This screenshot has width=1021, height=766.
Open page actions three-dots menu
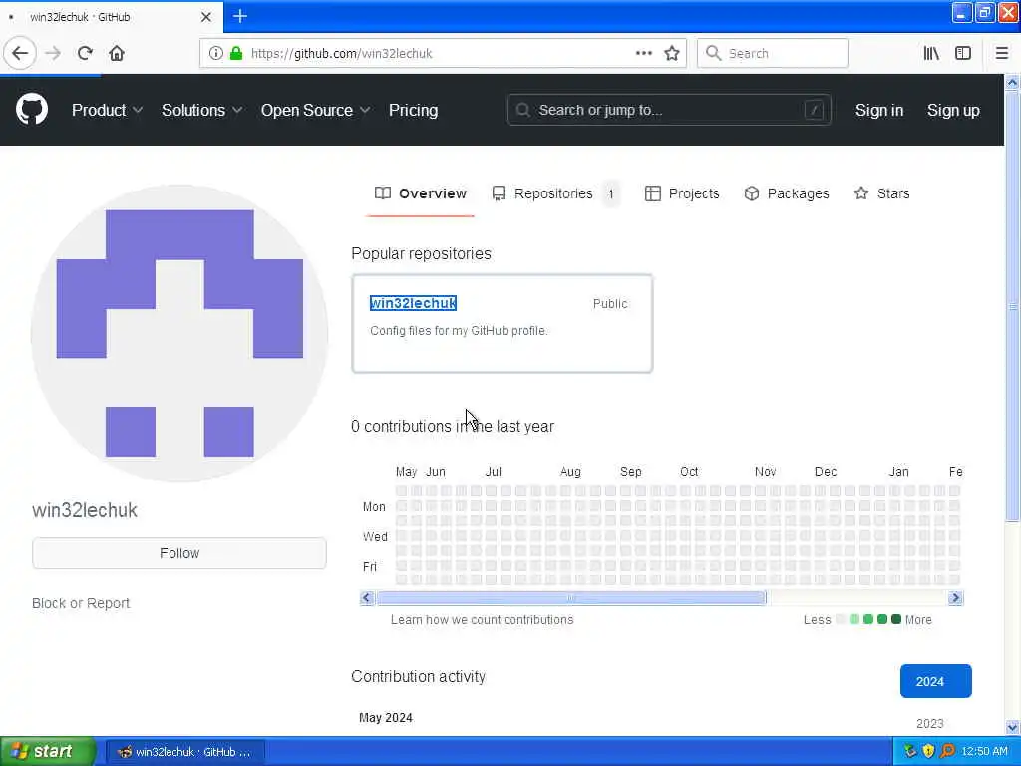point(643,54)
